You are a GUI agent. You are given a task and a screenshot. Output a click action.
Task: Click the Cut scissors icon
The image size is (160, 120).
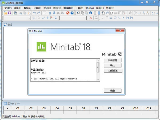(21, 13)
